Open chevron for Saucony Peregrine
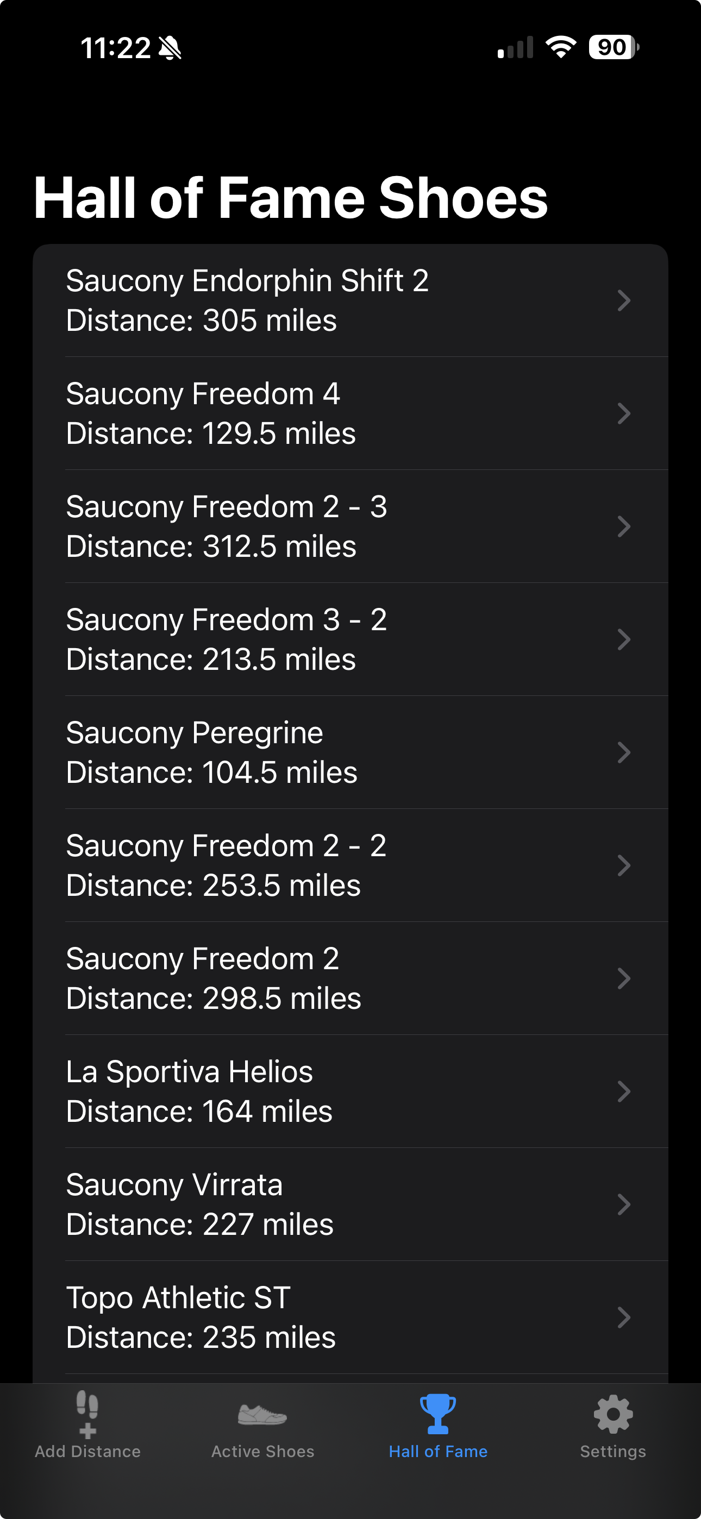 point(624,752)
